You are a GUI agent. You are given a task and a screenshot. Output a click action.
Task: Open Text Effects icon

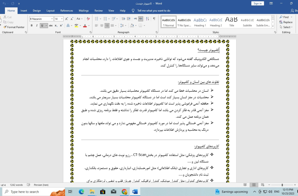[68, 26]
